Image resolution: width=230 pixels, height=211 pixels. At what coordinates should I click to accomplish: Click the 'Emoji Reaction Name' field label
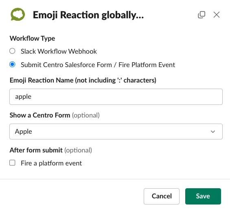[83, 80]
